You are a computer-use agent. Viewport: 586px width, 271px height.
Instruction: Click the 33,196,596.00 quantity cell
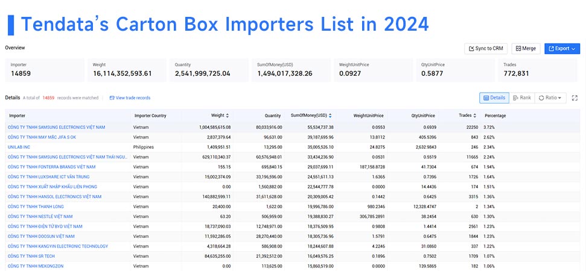269,176
